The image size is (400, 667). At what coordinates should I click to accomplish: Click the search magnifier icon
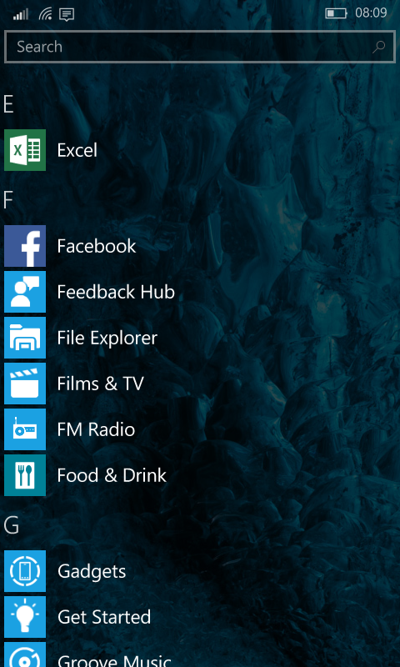click(x=378, y=47)
